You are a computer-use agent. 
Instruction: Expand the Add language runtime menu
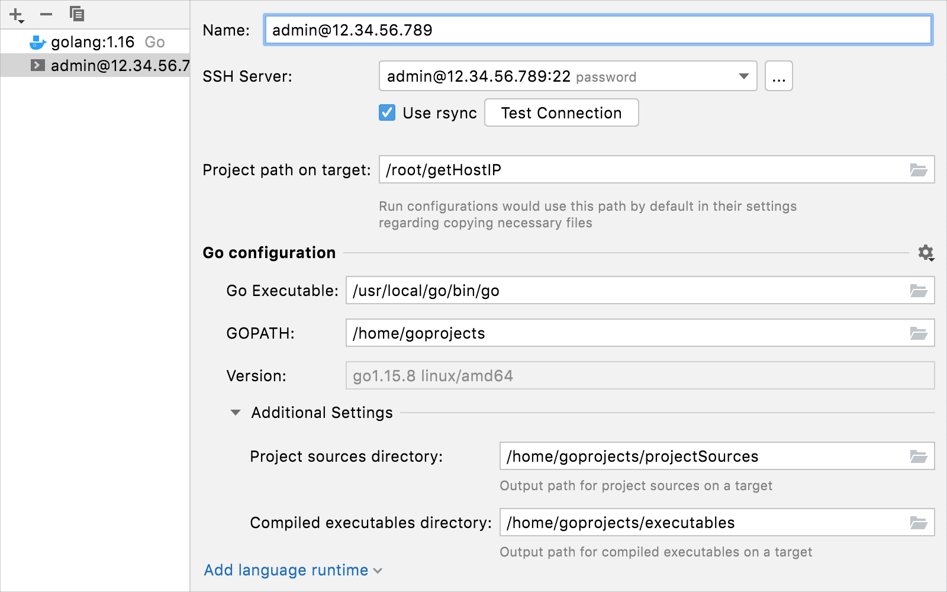click(293, 570)
